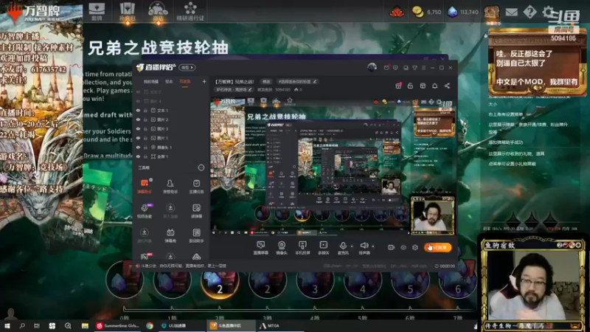
Task: Open the MTG Arena store coins icon
Action: tap(417, 12)
